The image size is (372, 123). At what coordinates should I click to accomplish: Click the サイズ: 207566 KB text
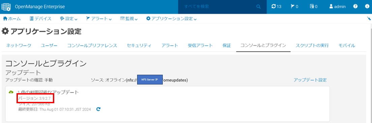(x=34, y=104)
